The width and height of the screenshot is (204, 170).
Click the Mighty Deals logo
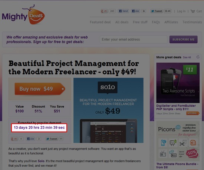[x=23, y=15]
